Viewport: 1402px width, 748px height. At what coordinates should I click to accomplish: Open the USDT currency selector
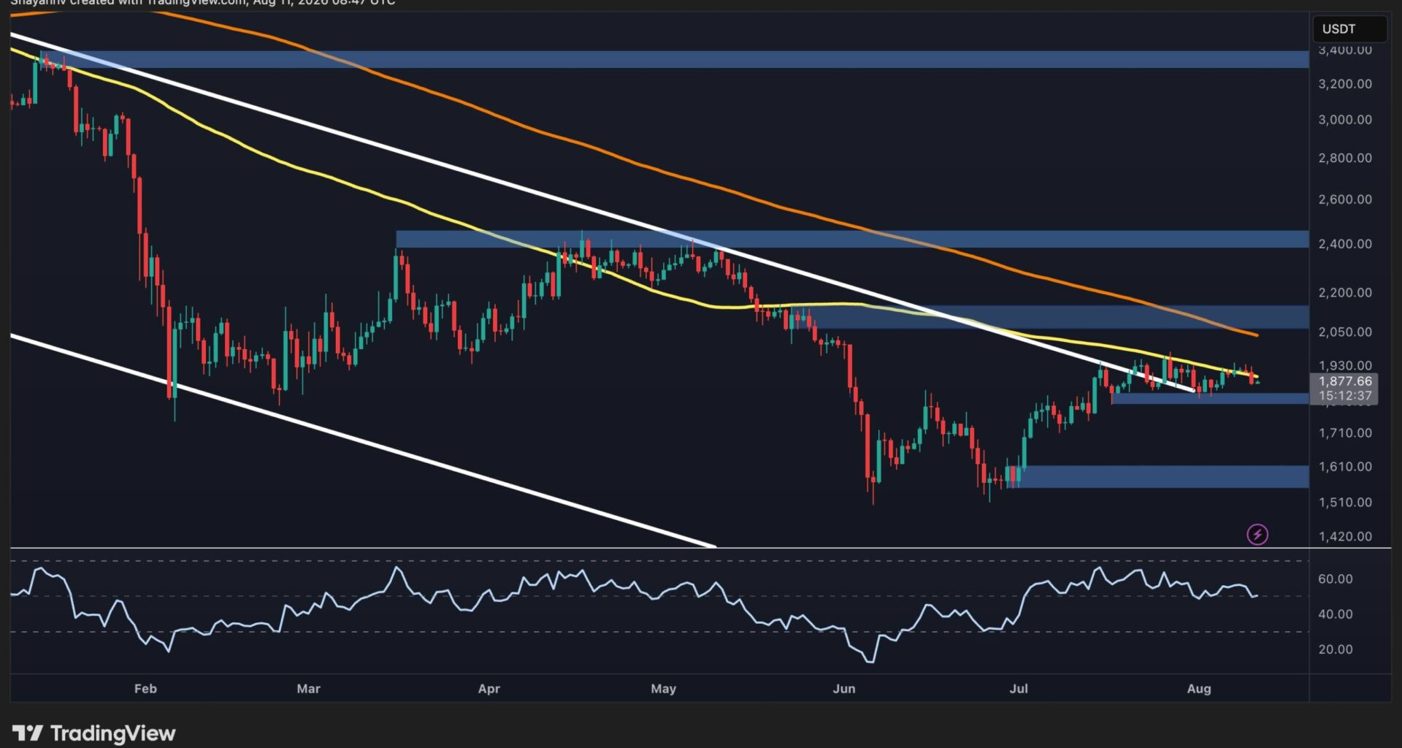click(1349, 29)
